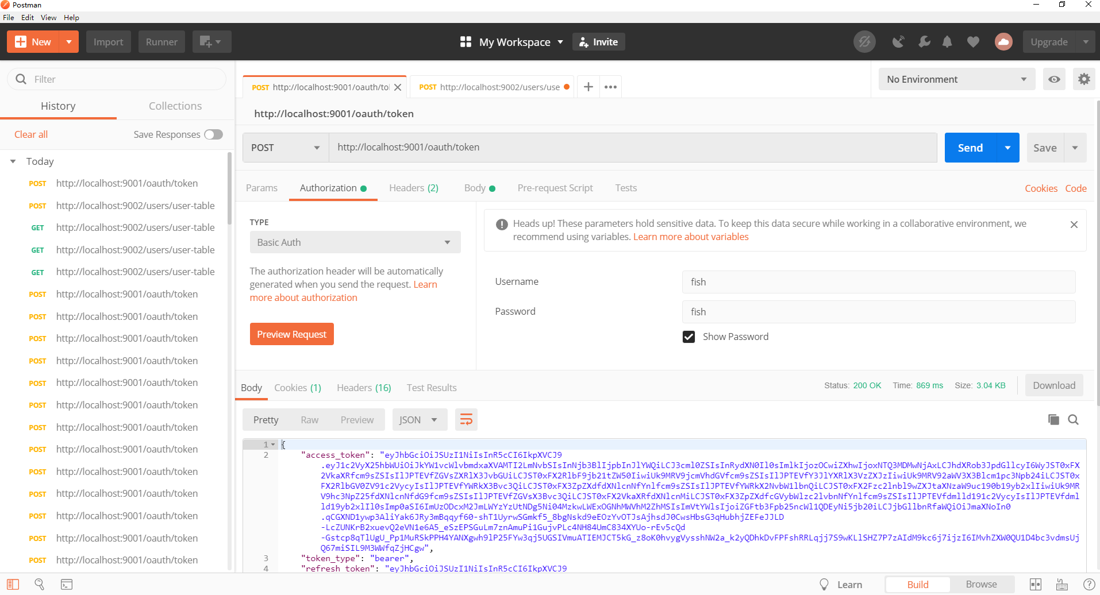Open the Cookies link on the right
Viewport: 1100px width, 595px height.
pyautogui.click(x=1041, y=188)
